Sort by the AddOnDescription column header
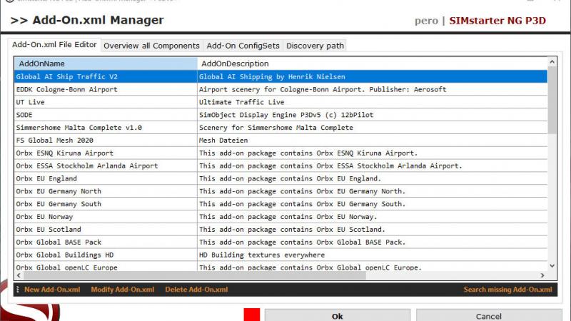Image resolution: width=571 pixels, height=321 pixels. click(x=372, y=63)
